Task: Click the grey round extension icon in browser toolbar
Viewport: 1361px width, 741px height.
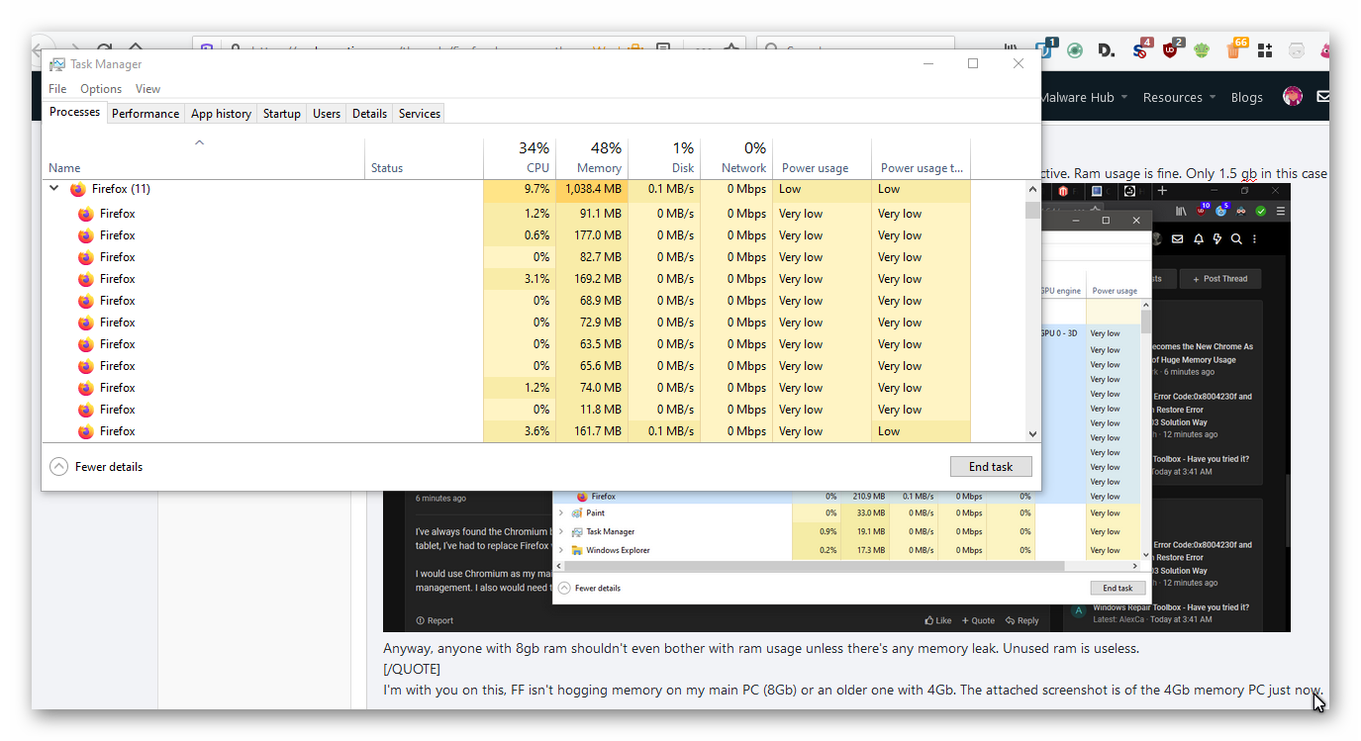Action: [1297, 50]
